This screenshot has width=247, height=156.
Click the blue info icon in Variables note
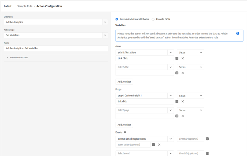coord(238,33)
